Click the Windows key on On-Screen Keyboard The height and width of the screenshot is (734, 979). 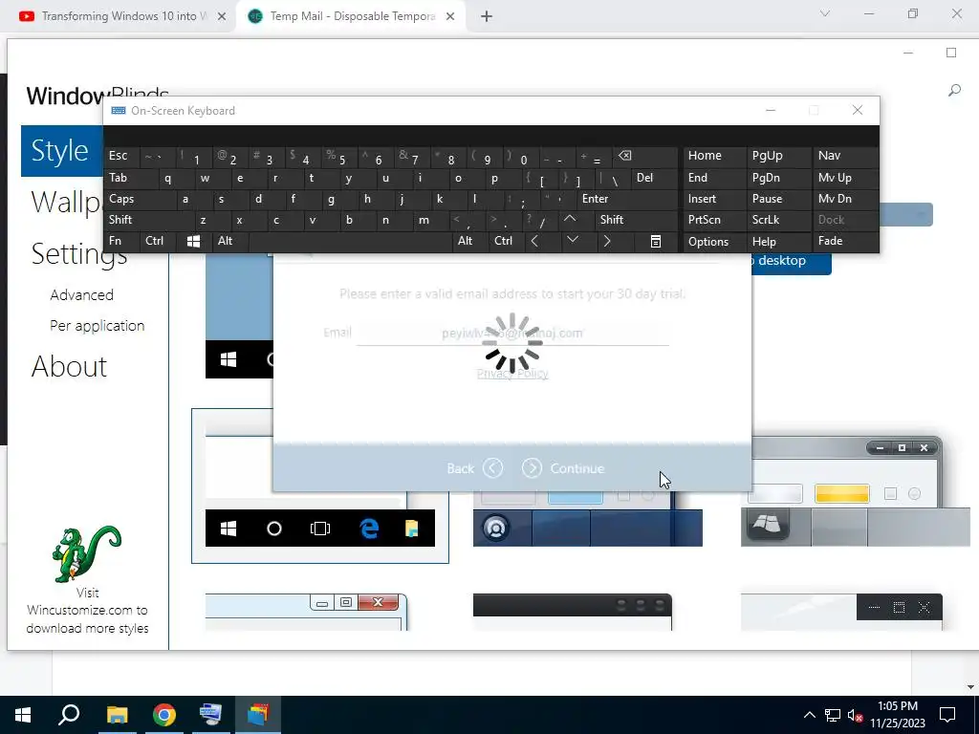(x=193, y=242)
